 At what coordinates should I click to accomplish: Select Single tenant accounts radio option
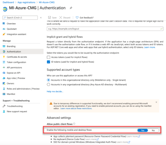[x=49, y=80]
